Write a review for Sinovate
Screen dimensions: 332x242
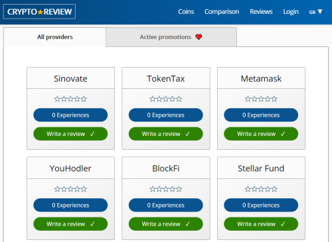70,134
